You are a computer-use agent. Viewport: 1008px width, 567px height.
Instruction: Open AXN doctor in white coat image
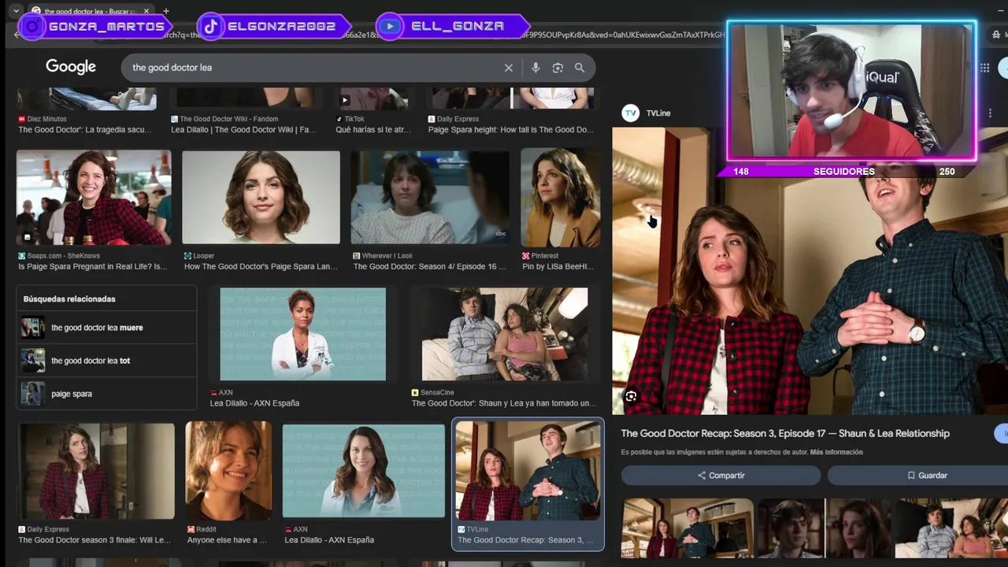[x=302, y=334]
